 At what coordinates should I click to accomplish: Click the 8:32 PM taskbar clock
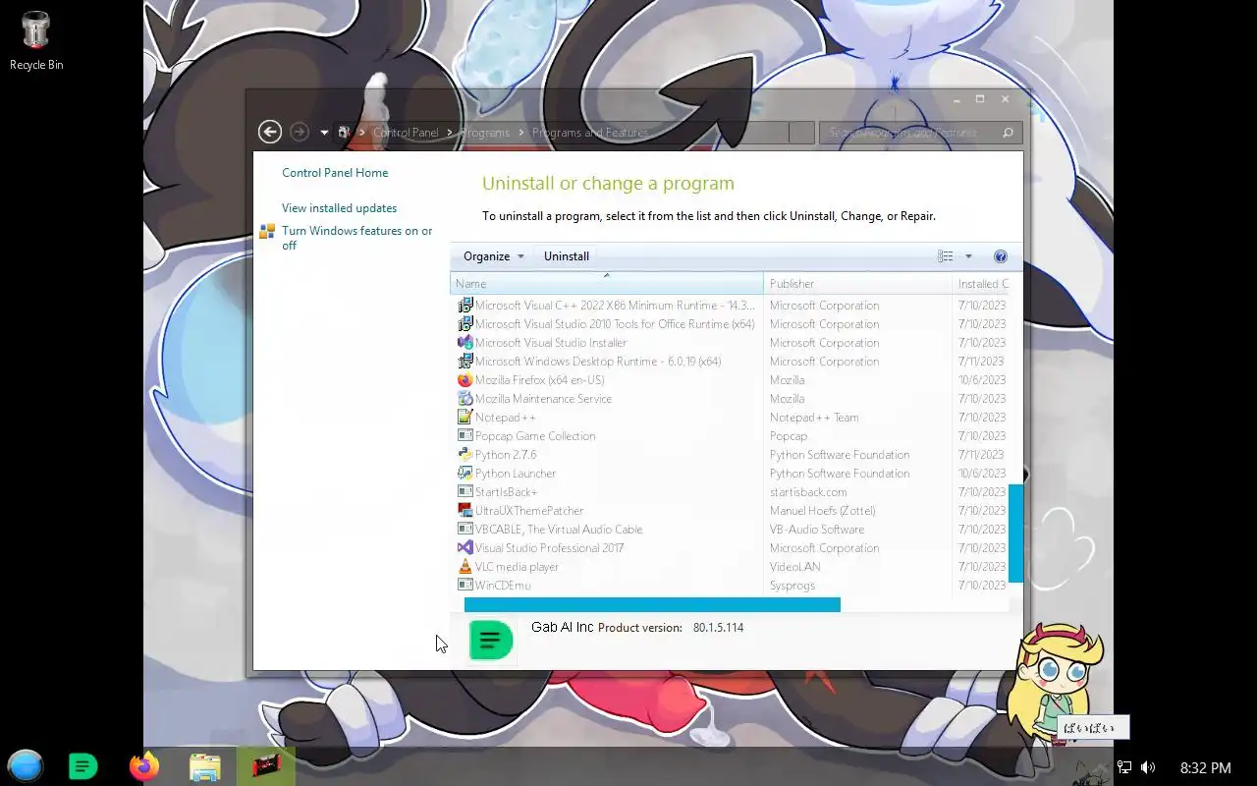coord(1205,768)
